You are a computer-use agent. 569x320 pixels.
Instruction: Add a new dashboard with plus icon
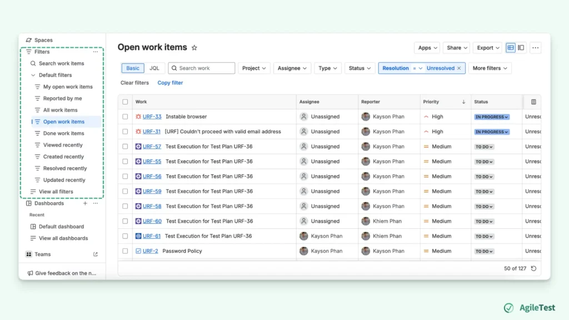[x=85, y=203]
